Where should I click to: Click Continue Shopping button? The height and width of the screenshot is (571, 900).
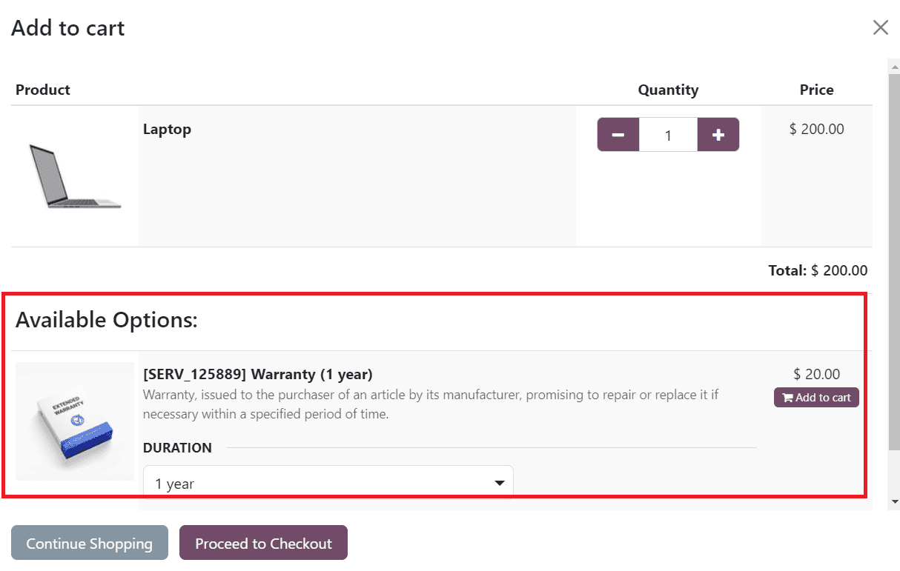click(90, 543)
